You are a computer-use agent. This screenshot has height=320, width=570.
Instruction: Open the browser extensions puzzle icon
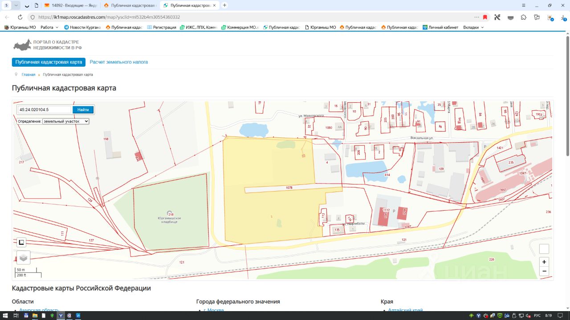pos(524,17)
